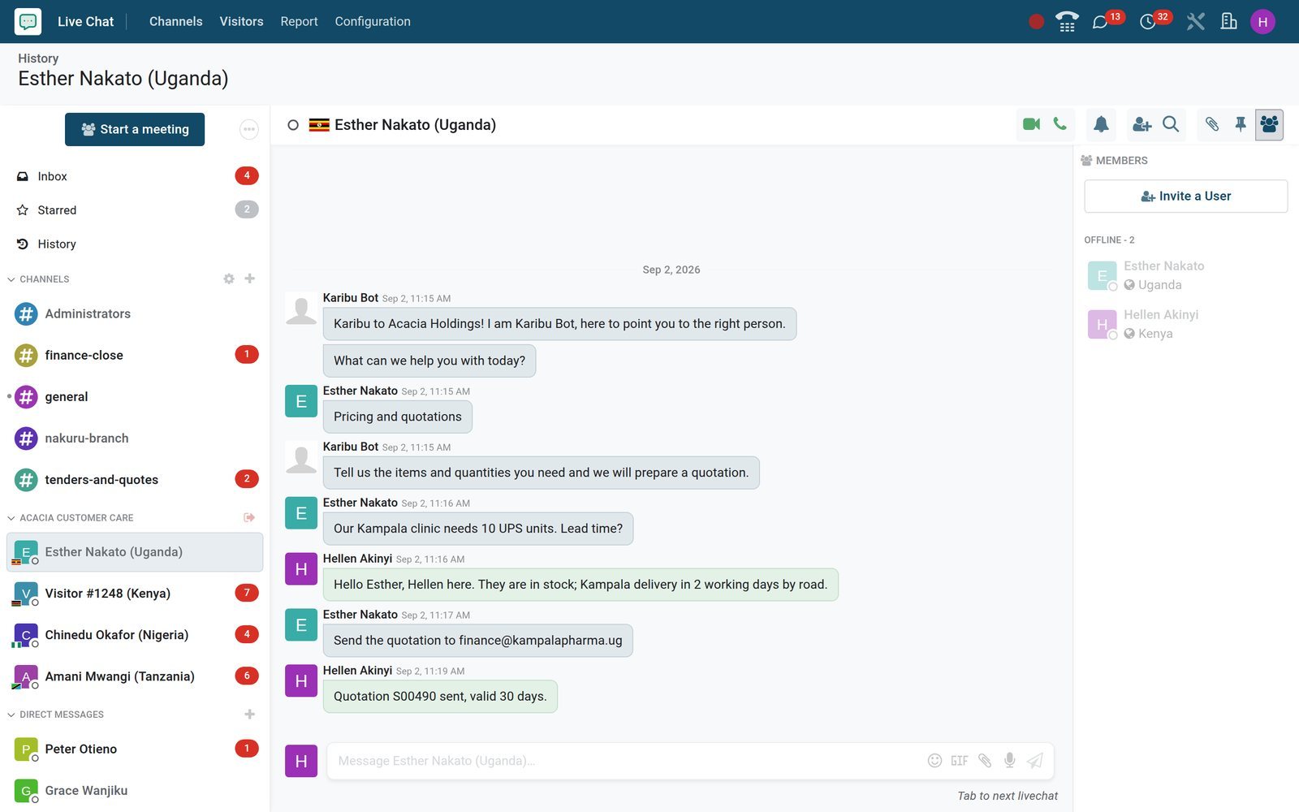Open the company switcher building icon

[x=1229, y=22]
